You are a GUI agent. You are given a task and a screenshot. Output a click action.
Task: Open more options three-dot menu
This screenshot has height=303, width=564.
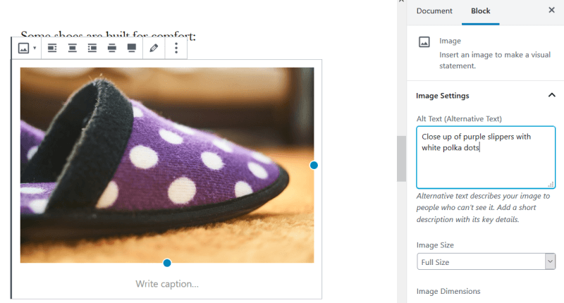pos(176,48)
